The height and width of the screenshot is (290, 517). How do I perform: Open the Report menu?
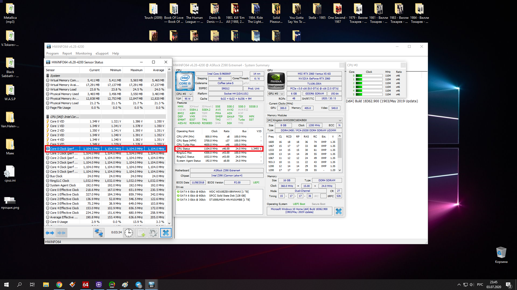67,53
